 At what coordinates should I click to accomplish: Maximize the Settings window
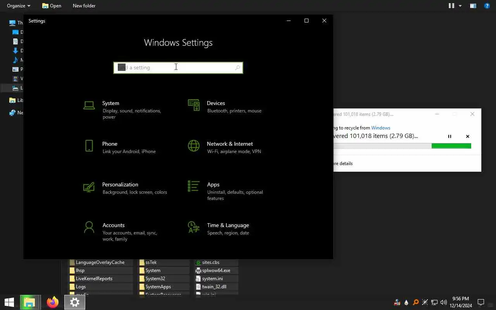pyautogui.click(x=307, y=21)
